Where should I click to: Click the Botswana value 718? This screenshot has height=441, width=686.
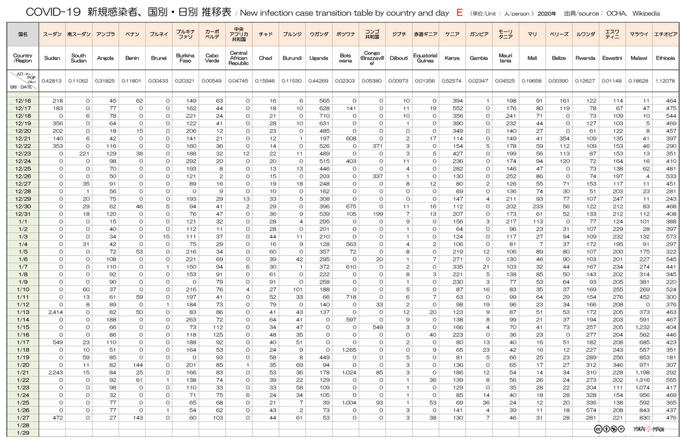351,297
